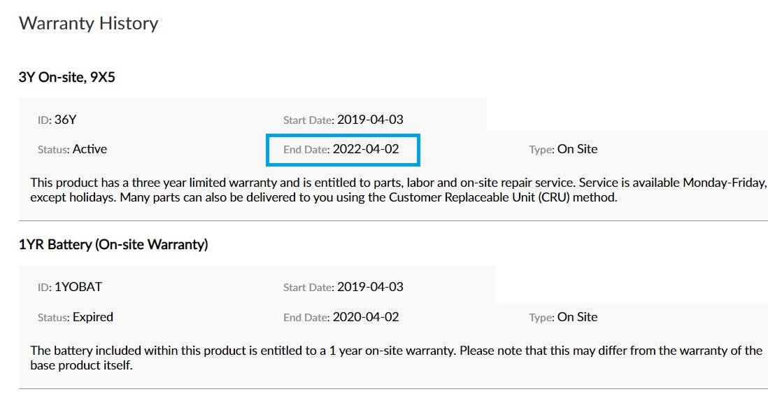The height and width of the screenshot is (408, 768).
Task: Click the Warranty History heading
Action: pyautogui.click(x=89, y=23)
